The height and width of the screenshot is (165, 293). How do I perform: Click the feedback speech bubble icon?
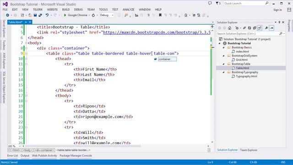coord(210,3)
